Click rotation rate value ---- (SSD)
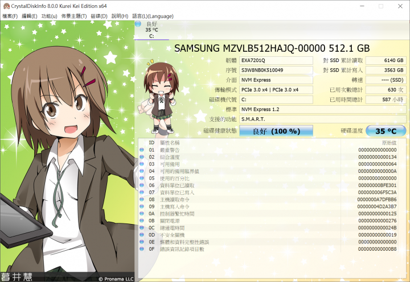The width and height of the screenshot is (410, 282). [x=386, y=80]
